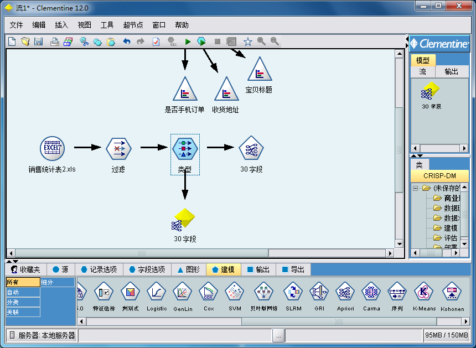This screenshot has height=348, width=476.
Task: Run the current stream with green play
Action: (188, 41)
